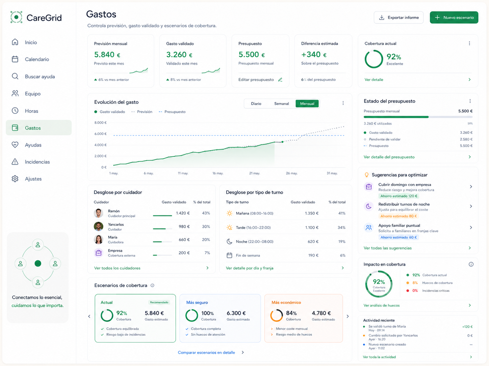
Task: Click 'Ahorro estimado 120 €' tag
Action: coord(398,196)
